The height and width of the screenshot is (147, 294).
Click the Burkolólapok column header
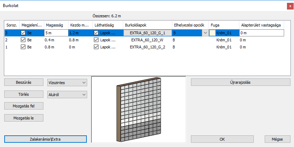(x=148, y=25)
